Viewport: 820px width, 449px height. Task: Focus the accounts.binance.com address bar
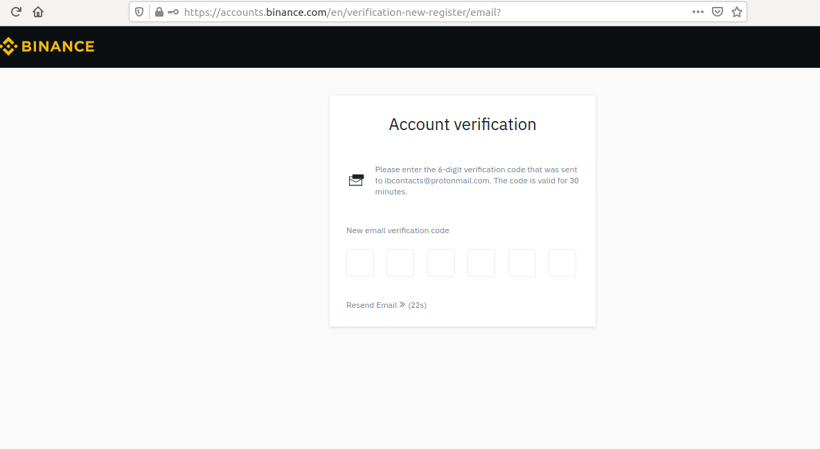(x=416, y=12)
